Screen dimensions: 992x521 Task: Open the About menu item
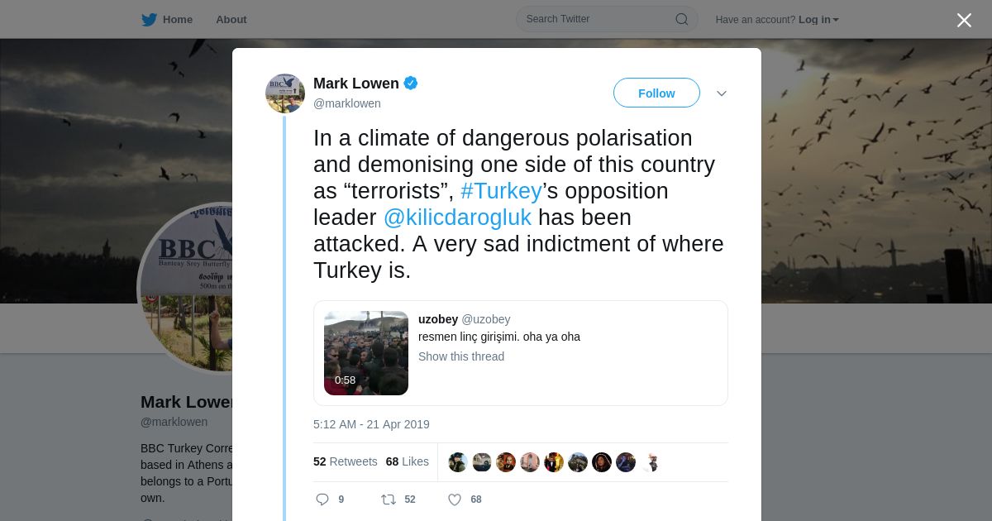click(231, 20)
